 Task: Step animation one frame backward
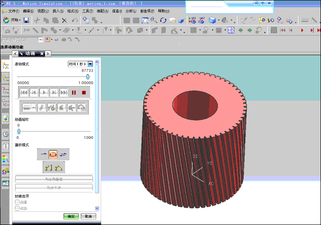coord(34,92)
